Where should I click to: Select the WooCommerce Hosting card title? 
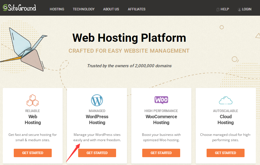161,120
